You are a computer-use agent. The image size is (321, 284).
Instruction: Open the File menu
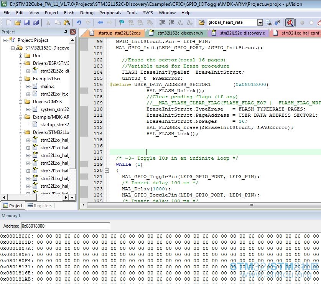(7, 13)
